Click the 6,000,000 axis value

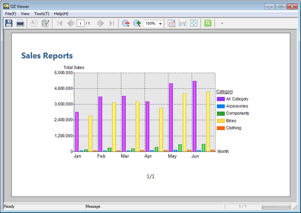click(x=64, y=73)
